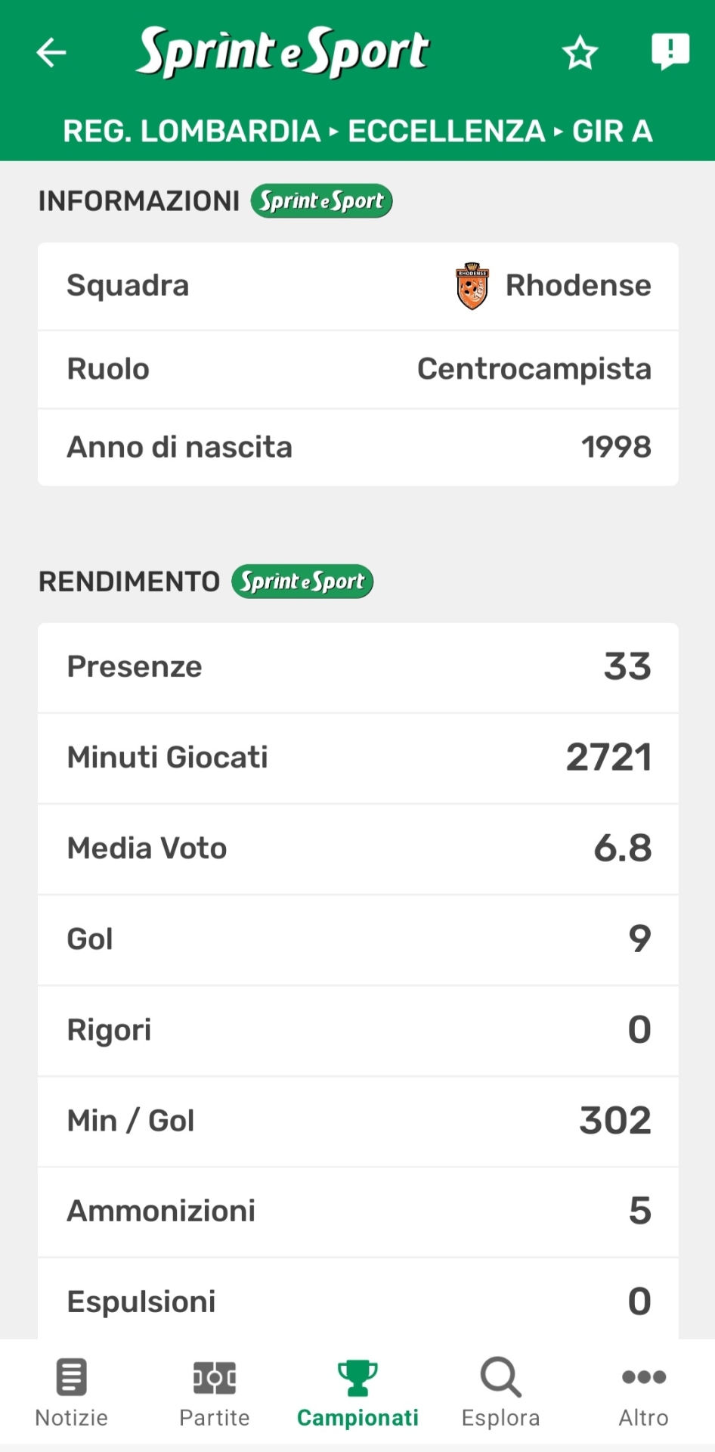Toggle the favorite star icon
The image size is (715, 1452).
(580, 53)
